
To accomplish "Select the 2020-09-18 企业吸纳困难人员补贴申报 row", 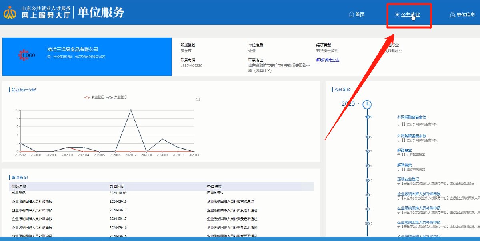I will pyautogui.click(x=120, y=201).
